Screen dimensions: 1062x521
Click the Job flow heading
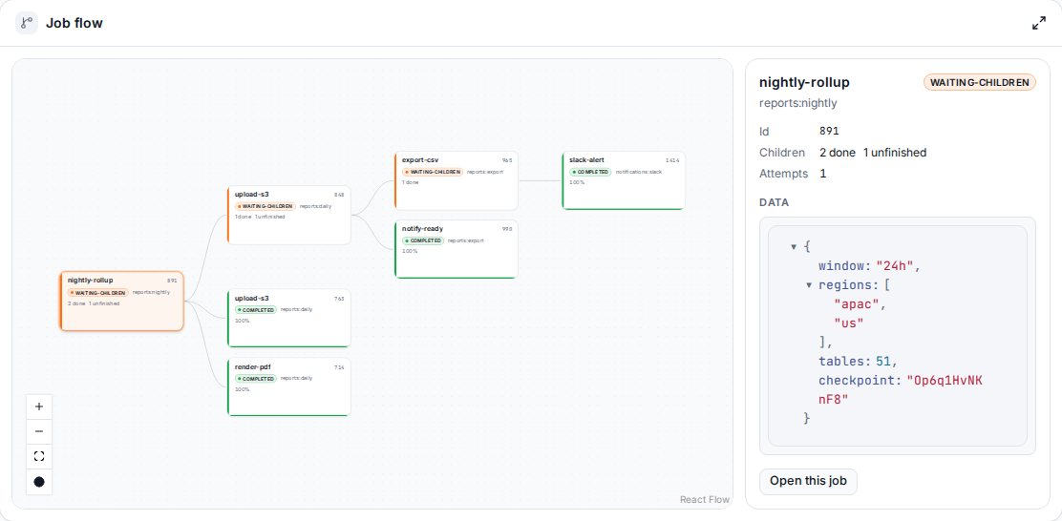point(74,23)
